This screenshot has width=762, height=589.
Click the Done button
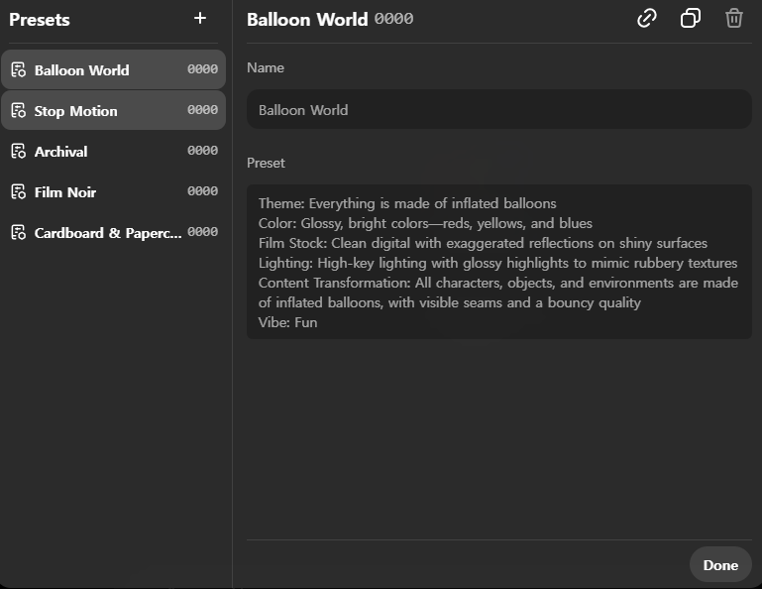pos(720,564)
